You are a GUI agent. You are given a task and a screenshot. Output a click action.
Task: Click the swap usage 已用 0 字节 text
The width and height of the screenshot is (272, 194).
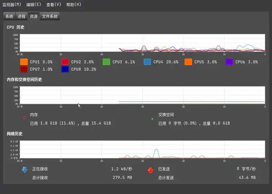[194, 123]
